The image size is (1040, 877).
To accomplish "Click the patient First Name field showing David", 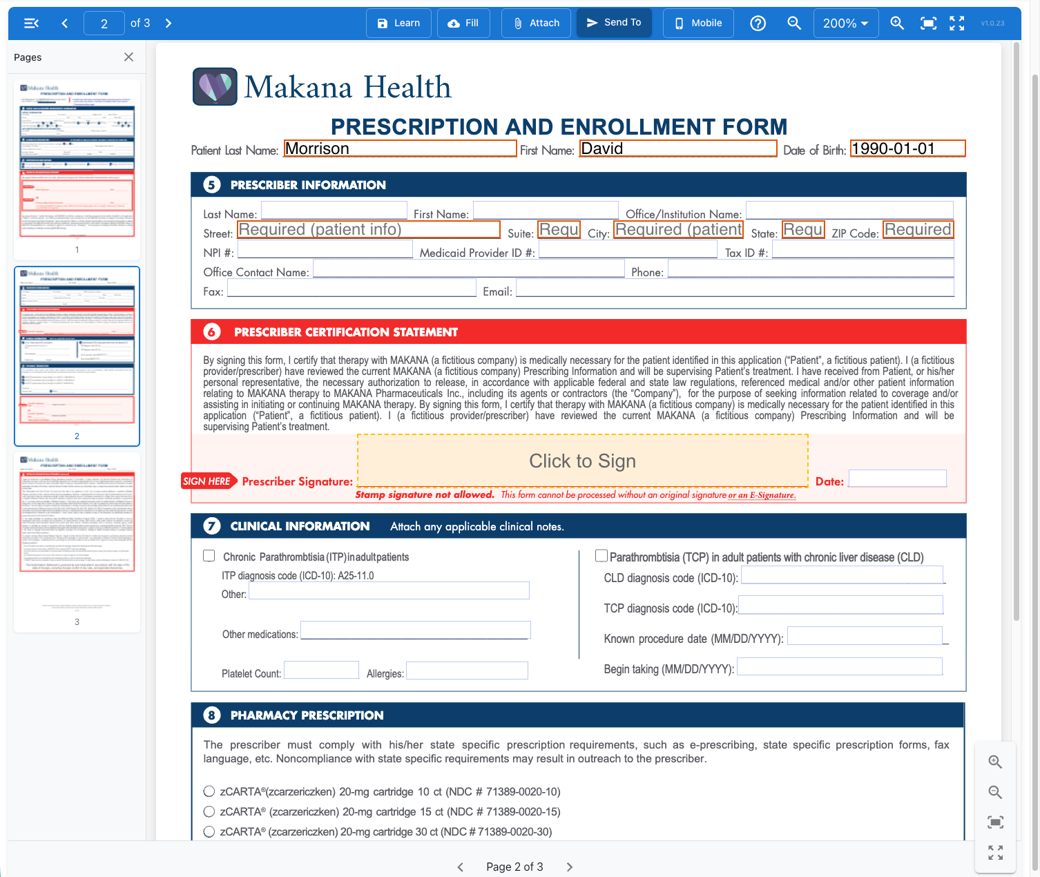I will (678, 148).
